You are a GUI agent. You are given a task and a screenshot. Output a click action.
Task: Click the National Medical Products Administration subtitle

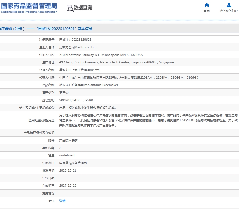[29, 12]
